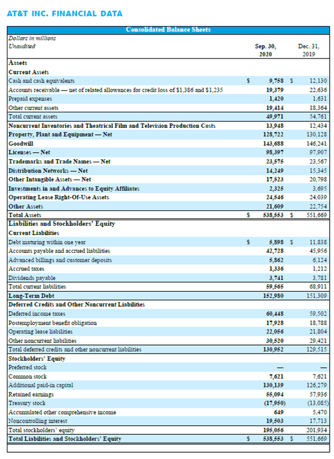The width and height of the screenshot is (334, 459).
Task: Click the operating lease liabilities value 22,056
Action: pyautogui.click(x=275, y=332)
